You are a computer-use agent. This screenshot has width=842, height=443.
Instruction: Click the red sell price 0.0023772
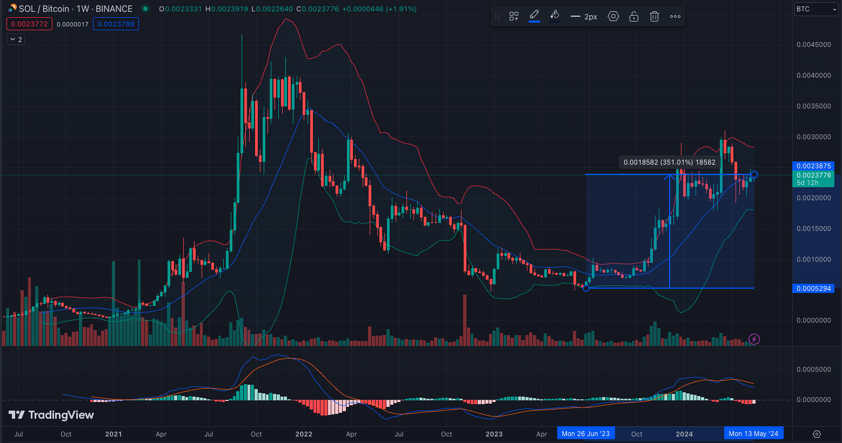pyautogui.click(x=29, y=24)
